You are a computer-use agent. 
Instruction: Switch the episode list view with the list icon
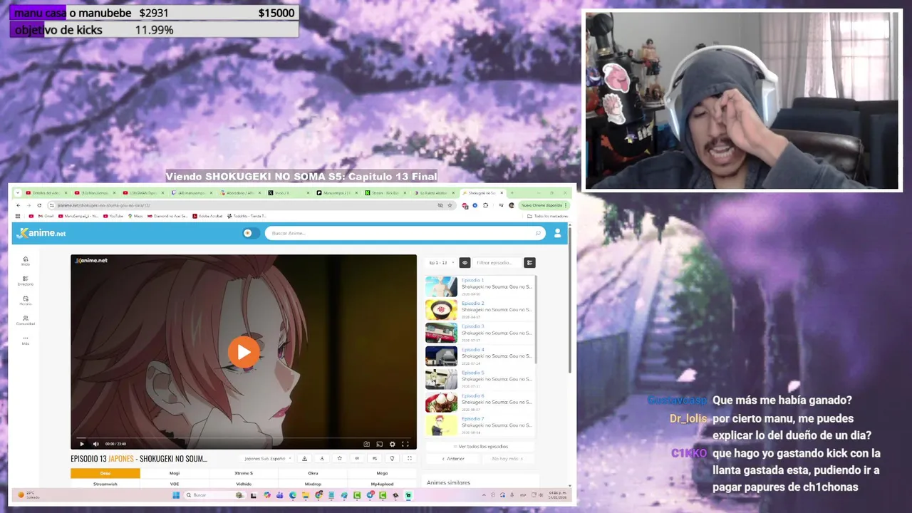click(529, 263)
